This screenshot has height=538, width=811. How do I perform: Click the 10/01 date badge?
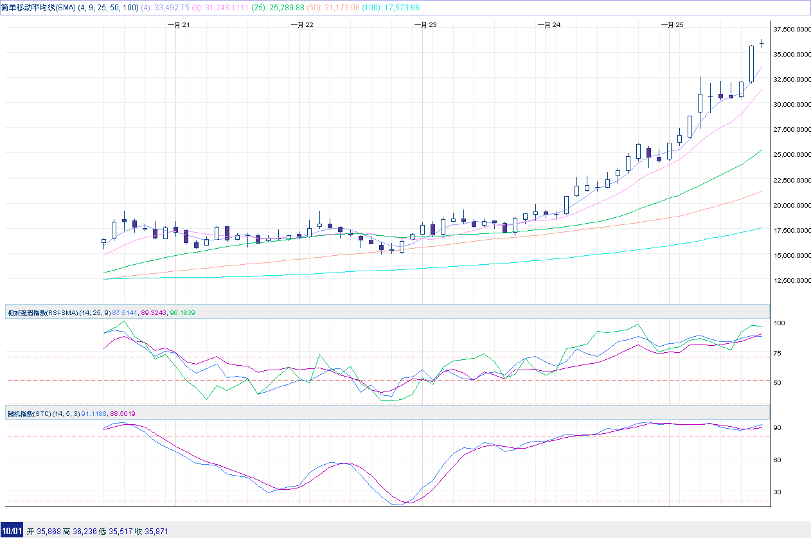[x=12, y=531]
